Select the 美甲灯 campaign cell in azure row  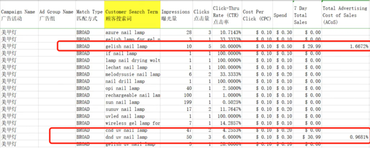(x=19, y=32)
